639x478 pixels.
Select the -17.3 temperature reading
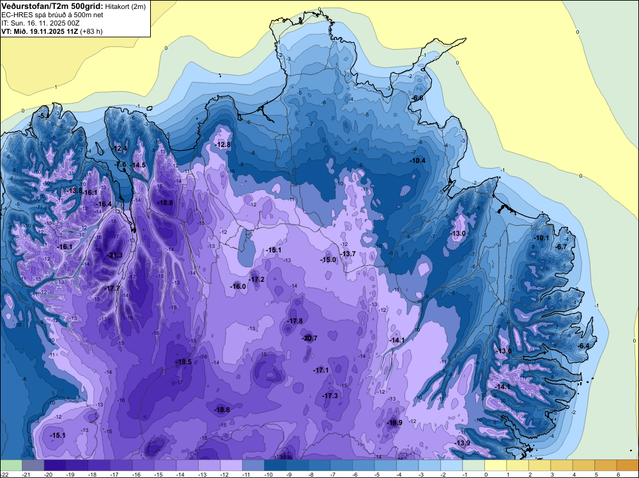330,396
